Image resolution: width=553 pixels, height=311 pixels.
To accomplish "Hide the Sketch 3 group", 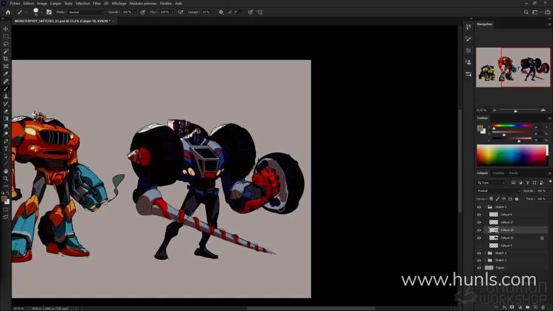I will point(479,207).
